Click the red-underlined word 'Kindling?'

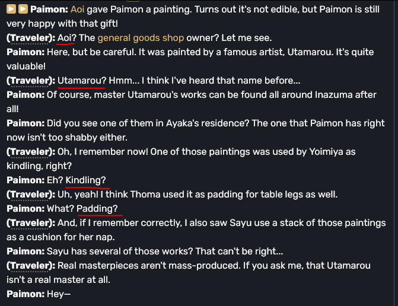point(86,180)
